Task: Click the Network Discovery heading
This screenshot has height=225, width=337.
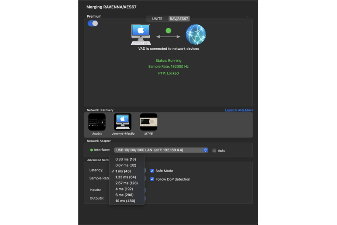Action: point(100,110)
